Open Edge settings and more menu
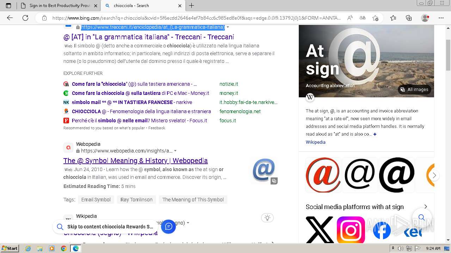This screenshot has width=451, height=253. point(441,18)
